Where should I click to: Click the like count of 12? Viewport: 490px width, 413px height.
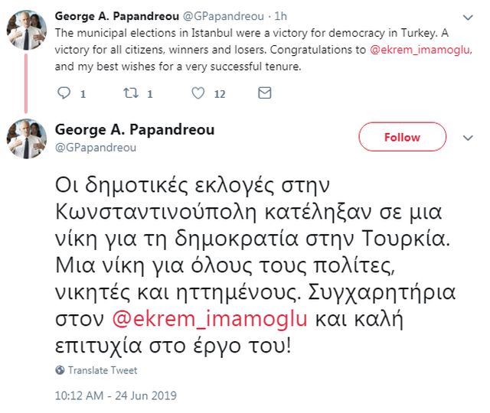click(220, 94)
